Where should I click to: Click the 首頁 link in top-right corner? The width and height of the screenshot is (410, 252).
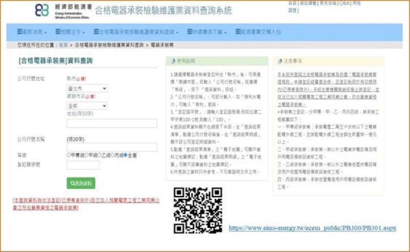pyautogui.click(x=292, y=3)
